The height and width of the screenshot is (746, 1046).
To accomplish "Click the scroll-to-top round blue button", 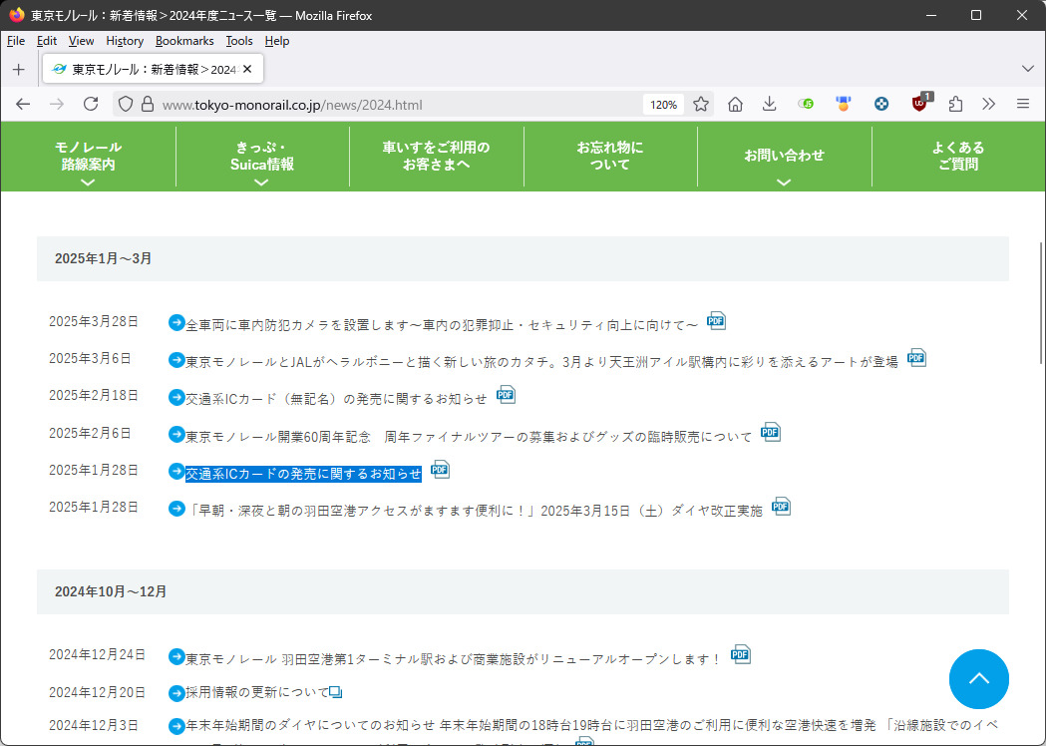I will [x=978, y=678].
